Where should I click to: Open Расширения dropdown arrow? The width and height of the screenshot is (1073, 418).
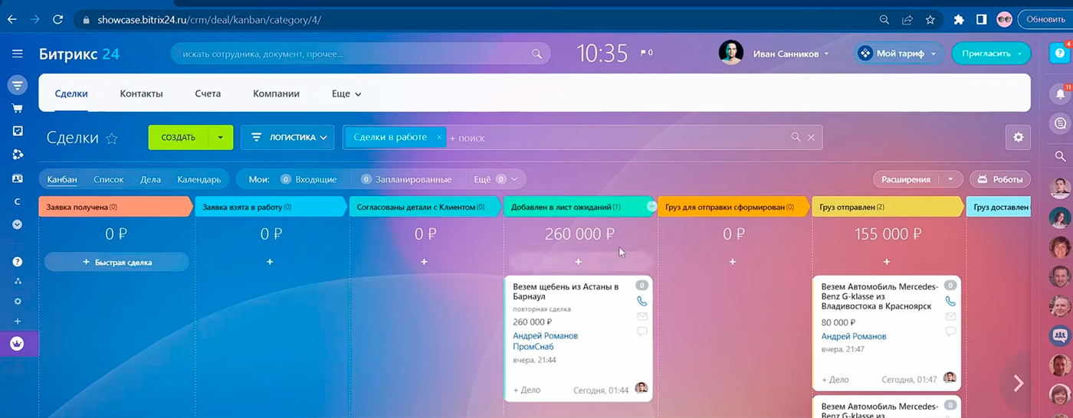[950, 179]
